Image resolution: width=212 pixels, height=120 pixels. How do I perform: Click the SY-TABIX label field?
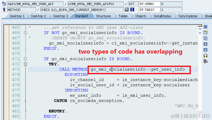pos(150,10)
